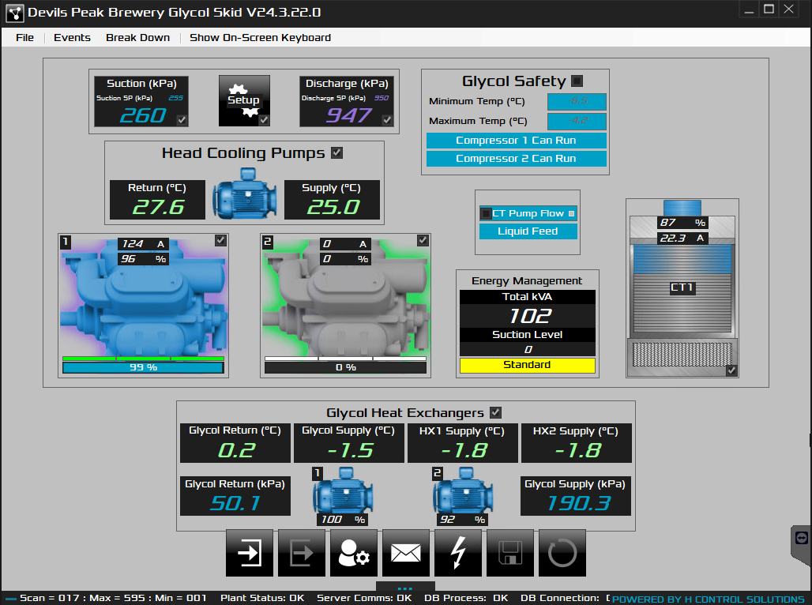The image size is (812, 605).
Task: Toggle the Setup panel checkbox
Action: (264, 120)
